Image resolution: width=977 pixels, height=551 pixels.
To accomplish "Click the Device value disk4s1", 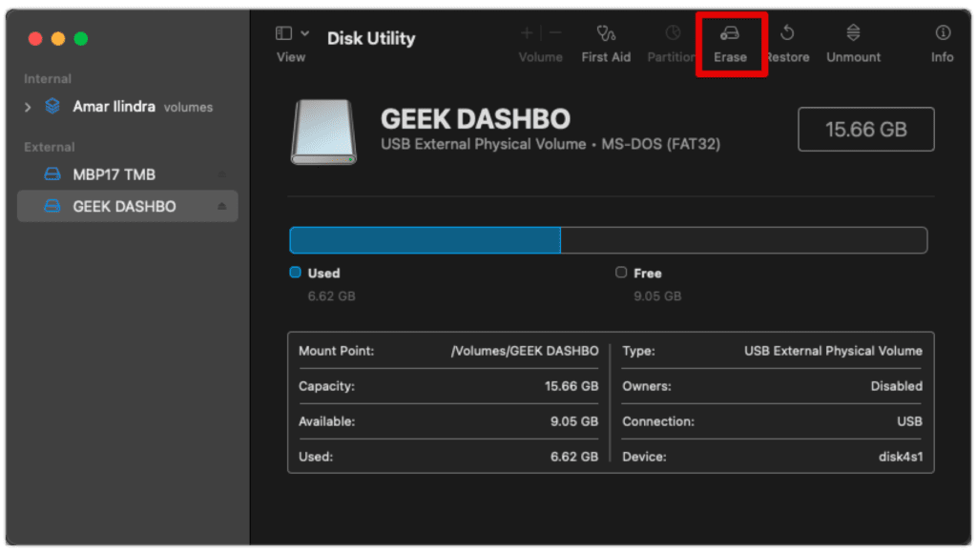I will tap(901, 457).
